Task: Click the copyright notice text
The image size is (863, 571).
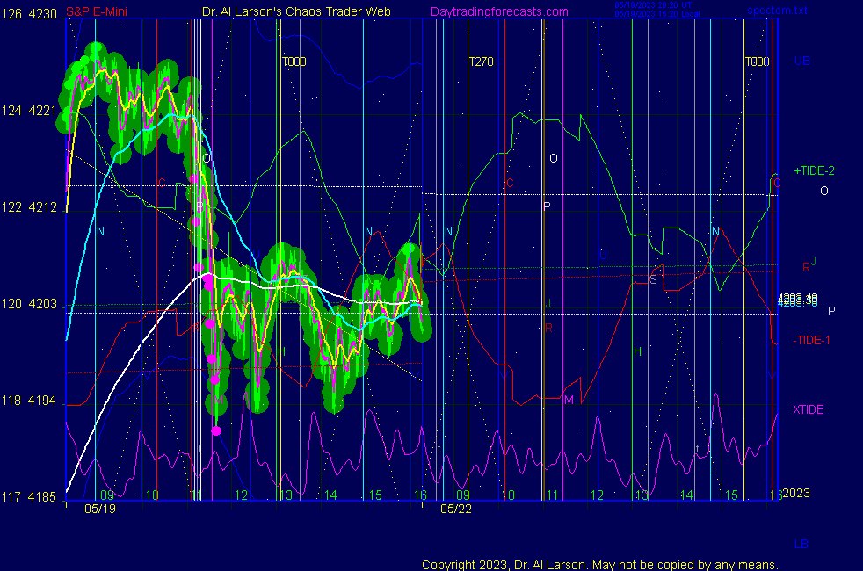Action: [x=600, y=565]
